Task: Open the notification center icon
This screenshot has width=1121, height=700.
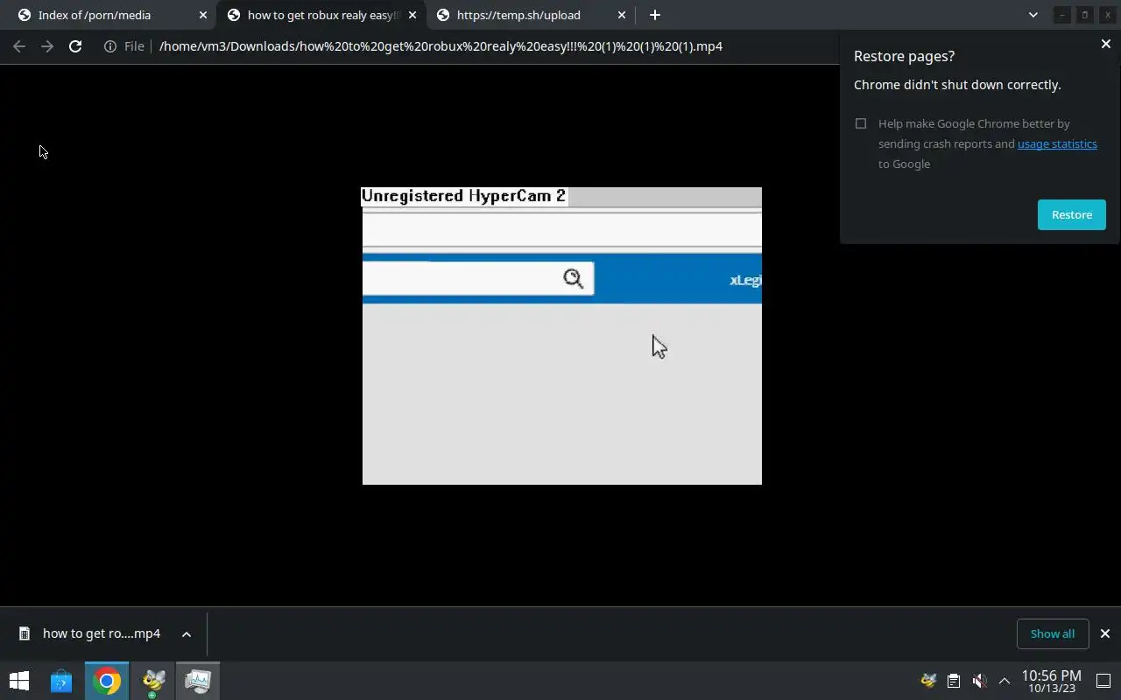Action: (1103, 681)
